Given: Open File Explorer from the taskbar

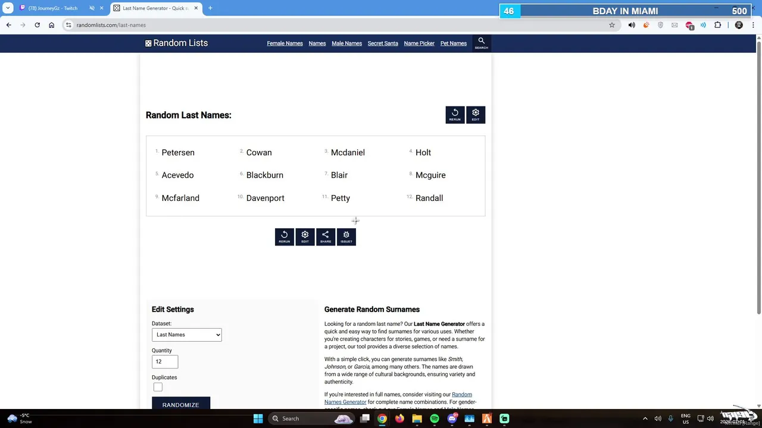Looking at the screenshot, I should pos(417,418).
